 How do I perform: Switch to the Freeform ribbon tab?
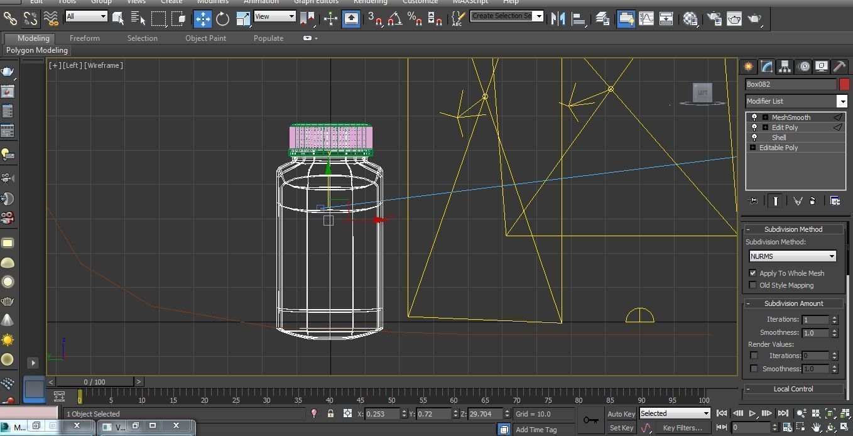tap(84, 38)
